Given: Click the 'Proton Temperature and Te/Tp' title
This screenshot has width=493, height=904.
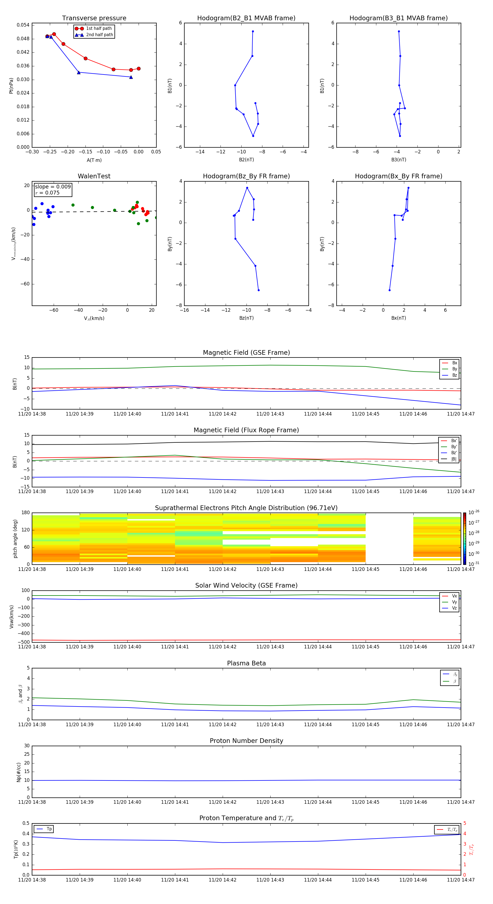Looking at the screenshot, I should coord(246,818).
